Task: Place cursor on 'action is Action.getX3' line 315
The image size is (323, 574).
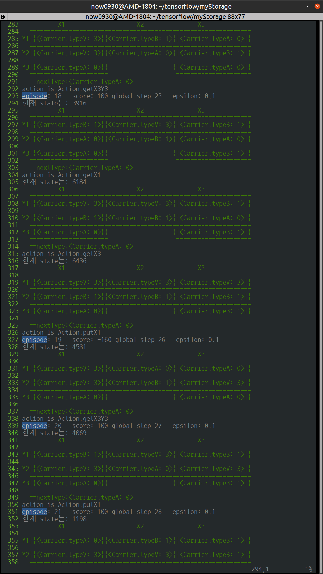Action: click(x=61, y=254)
